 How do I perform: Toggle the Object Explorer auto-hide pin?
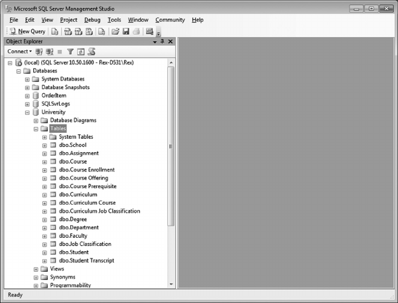(x=163, y=41)
